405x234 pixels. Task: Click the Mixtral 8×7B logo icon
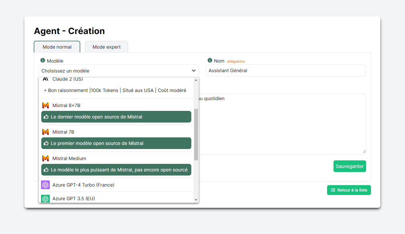pos(45,105)
